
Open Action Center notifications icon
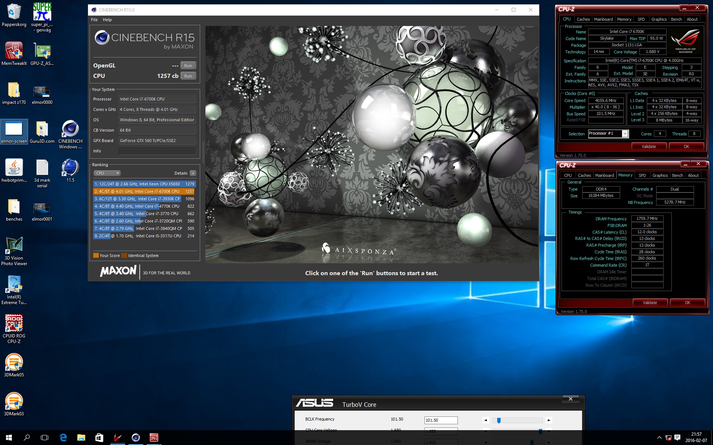pyautogui.click(x=677, y=438)
